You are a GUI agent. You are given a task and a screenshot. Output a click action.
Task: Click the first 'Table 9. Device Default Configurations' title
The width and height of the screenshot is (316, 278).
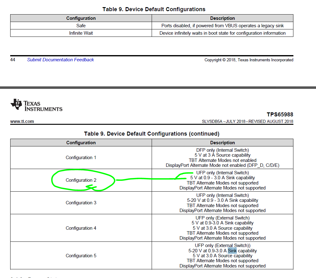click(x=154, y=9)
